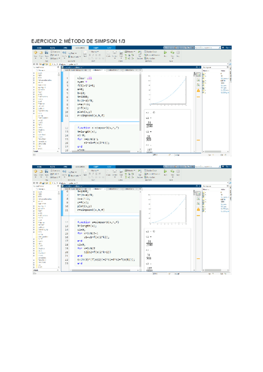The width and height of the screenshot is (263, 372).
Task: Click Step icon in lower MATLAB toolstrip
Action: [x=172, y=172]
